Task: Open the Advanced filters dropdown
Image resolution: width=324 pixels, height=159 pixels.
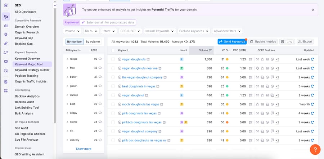Action: pos(227,31)
